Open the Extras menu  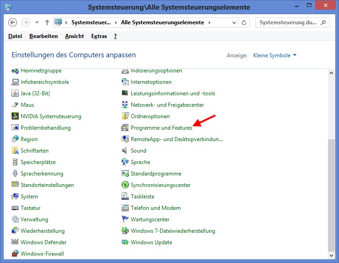coord(99,36)
